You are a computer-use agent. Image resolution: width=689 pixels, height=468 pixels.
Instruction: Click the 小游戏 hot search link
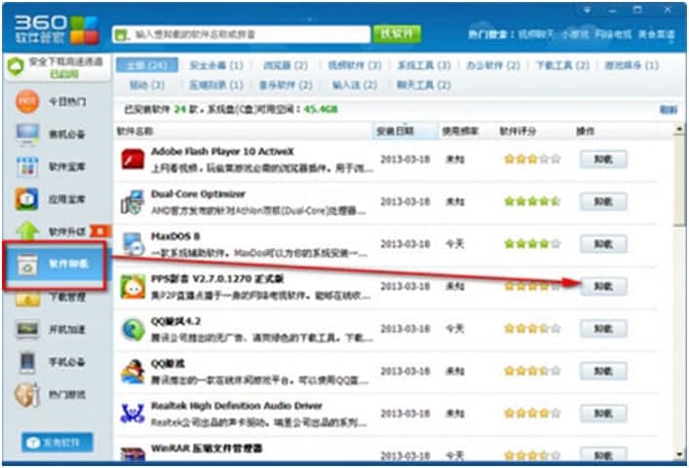click(x=575, y=34)
